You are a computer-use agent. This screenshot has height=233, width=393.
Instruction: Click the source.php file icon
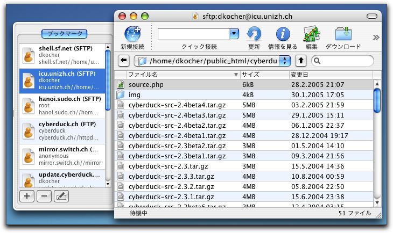click(121, 84)
